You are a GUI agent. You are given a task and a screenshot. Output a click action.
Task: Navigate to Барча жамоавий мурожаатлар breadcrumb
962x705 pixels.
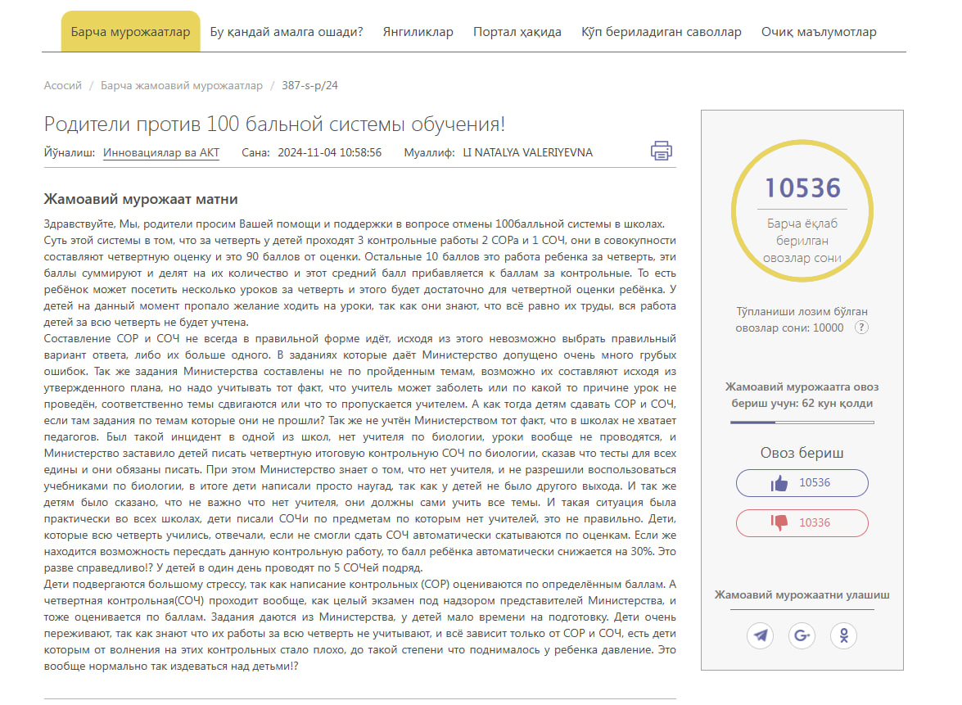pyautogui.click(x=182, y=85)
